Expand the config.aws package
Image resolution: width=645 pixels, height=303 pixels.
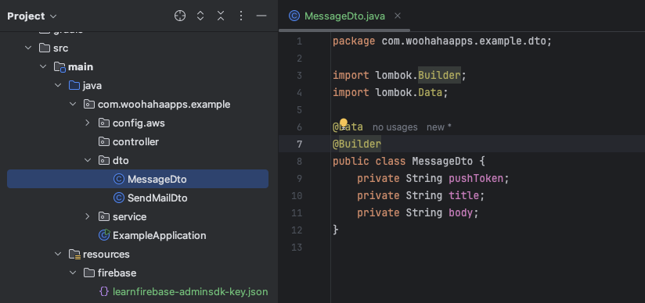(87, 123)
